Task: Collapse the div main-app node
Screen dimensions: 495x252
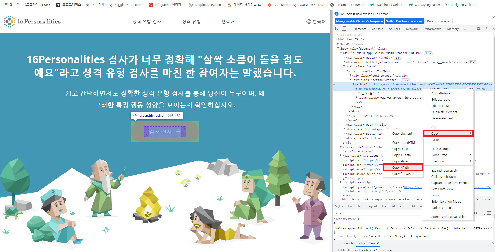Action: click(341, 53)
